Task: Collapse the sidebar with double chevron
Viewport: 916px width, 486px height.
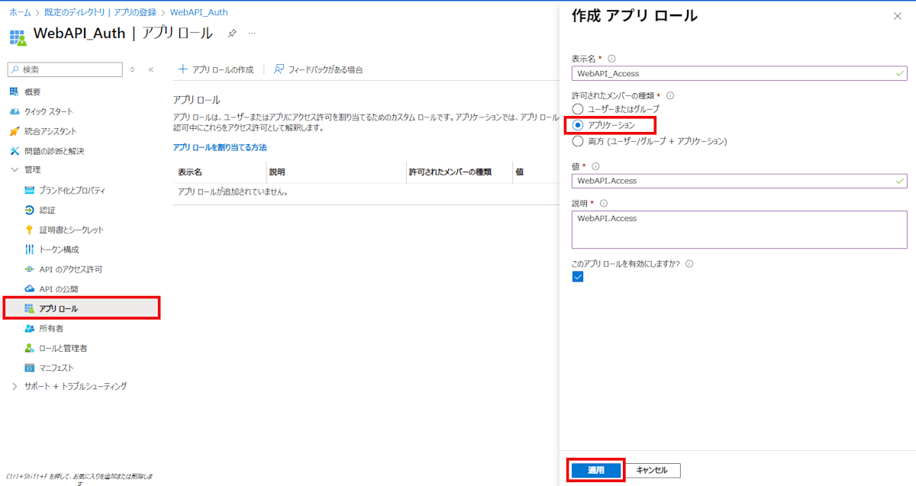Action: pyautogui.click(x=151, y=69)
